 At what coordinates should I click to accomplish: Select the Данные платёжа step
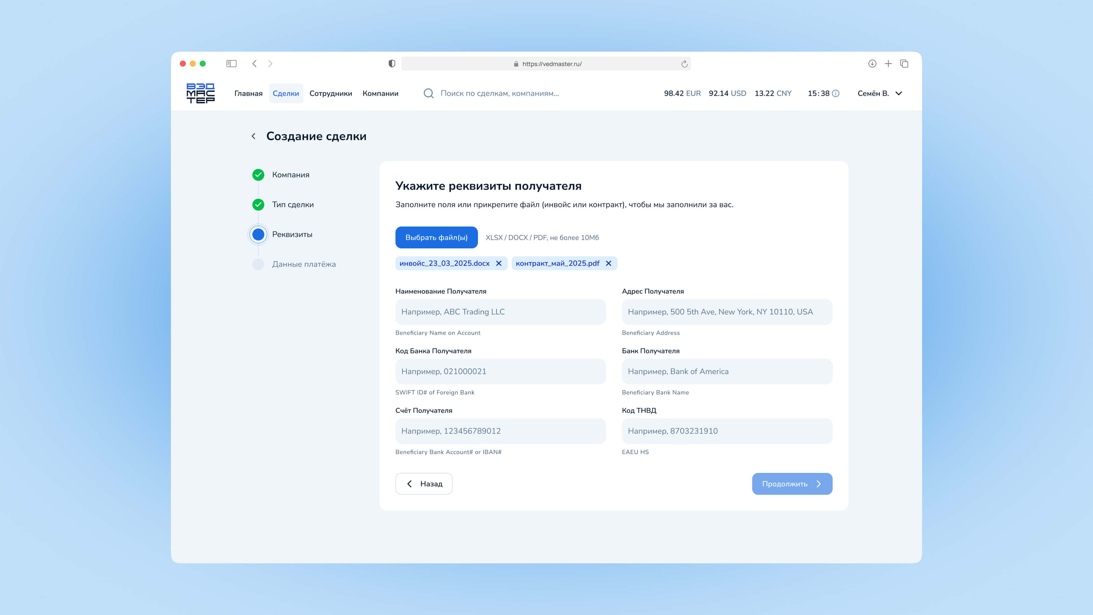point(303,264)
